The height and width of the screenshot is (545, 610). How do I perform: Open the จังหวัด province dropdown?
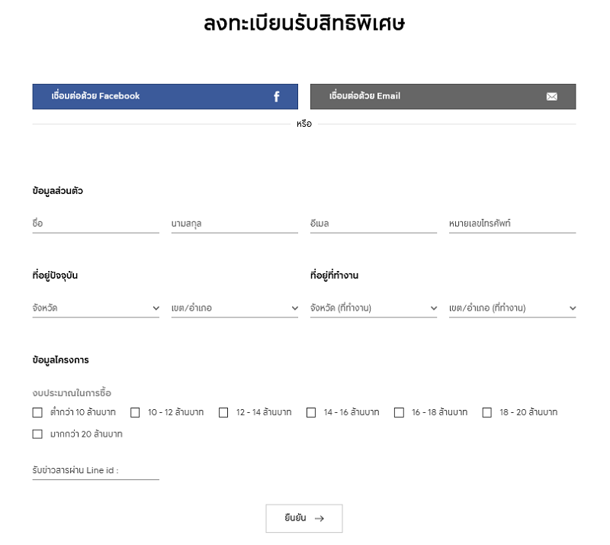pyautogui.click(x=96, y=308)
